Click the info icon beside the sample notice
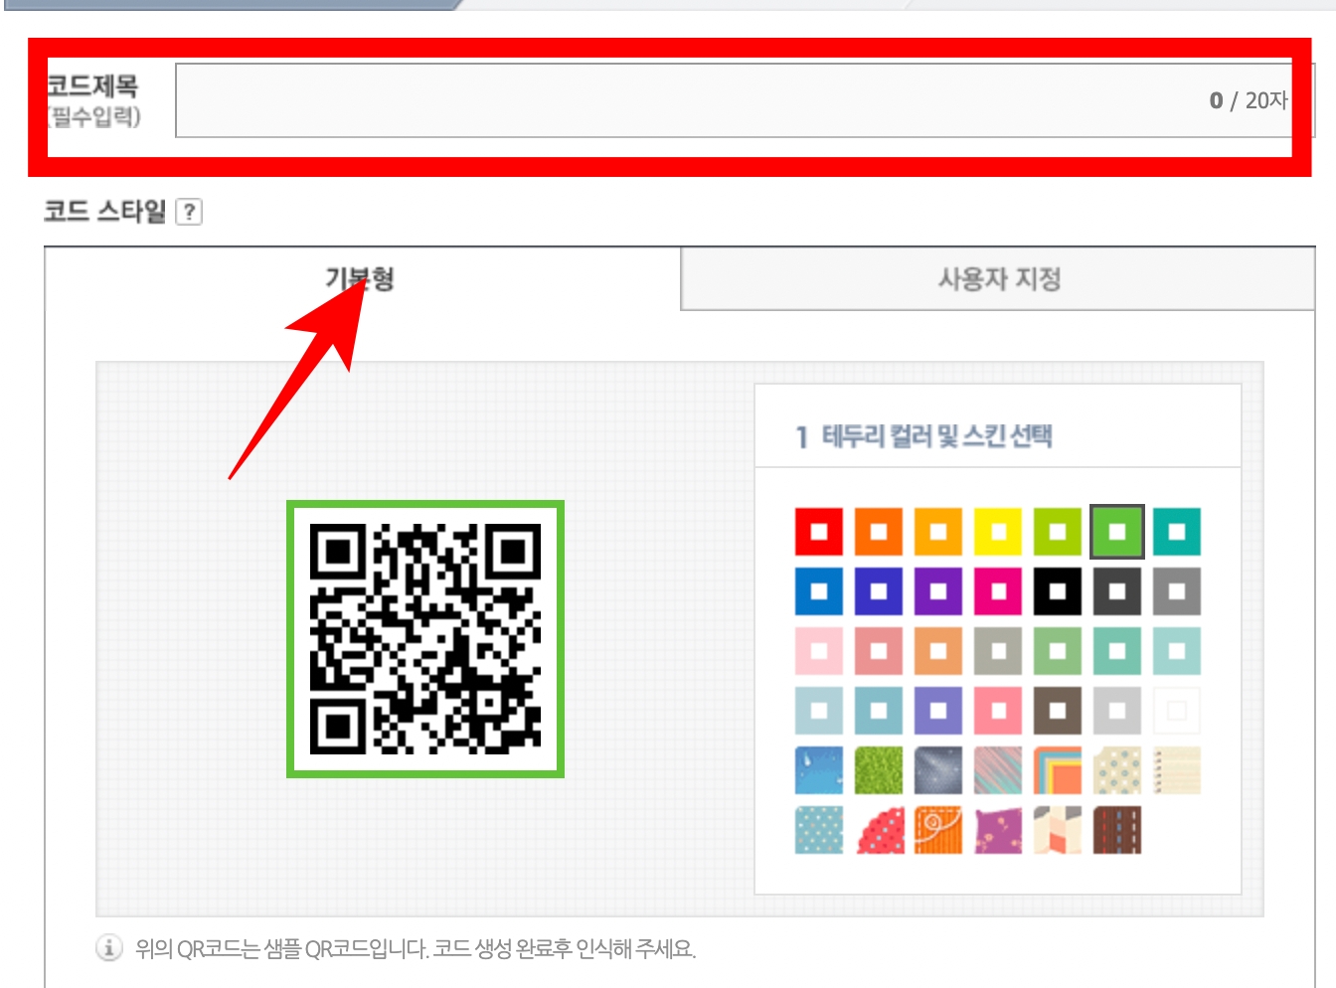Image resolution: width=1336 pixels, height=988 pixels. 108,948
